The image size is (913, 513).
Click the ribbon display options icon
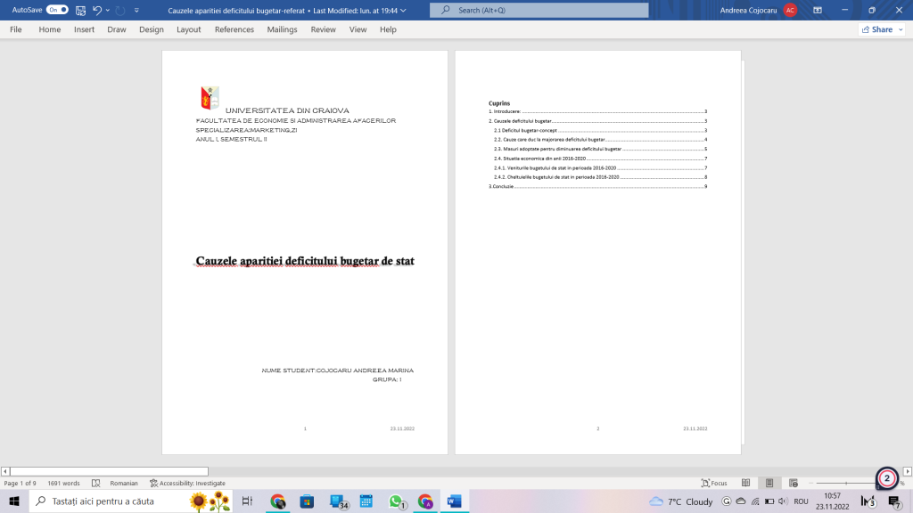click(818, 10)
